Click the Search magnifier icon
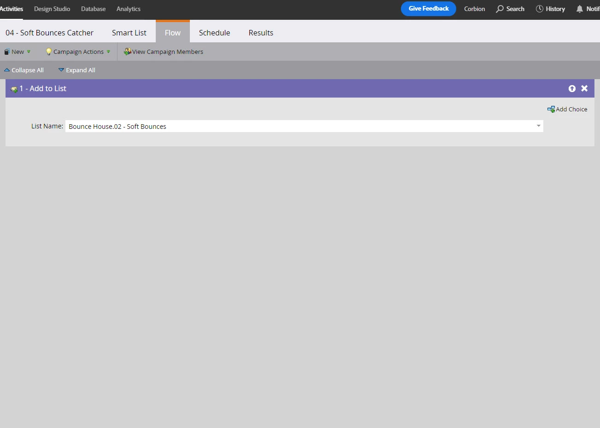Screen dimensions: 600x428 pos(500,9)
